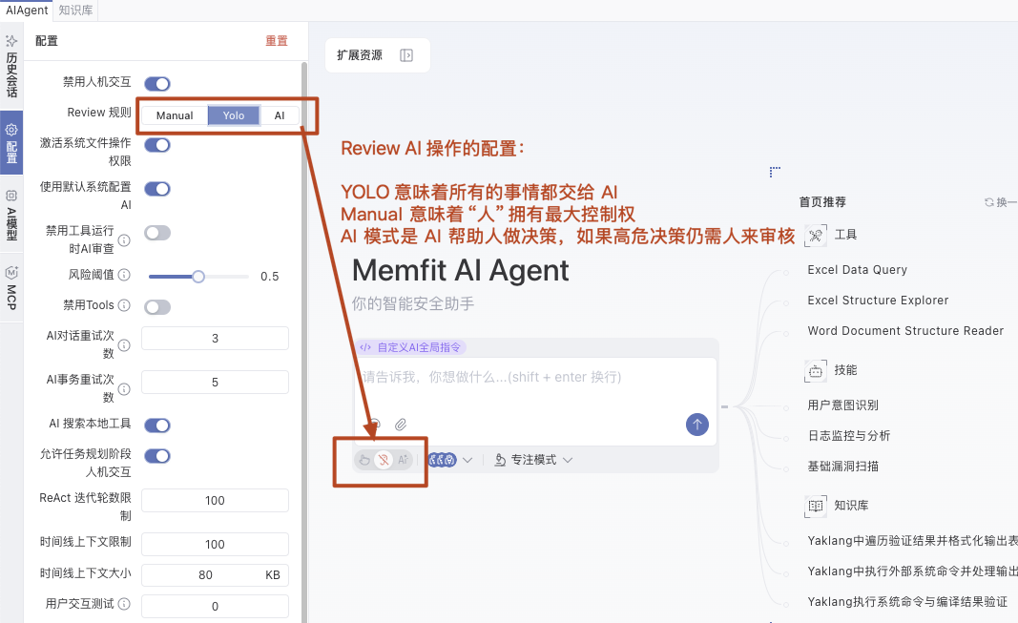Open Yaklang中执行外部系统命令 entry

912,571
